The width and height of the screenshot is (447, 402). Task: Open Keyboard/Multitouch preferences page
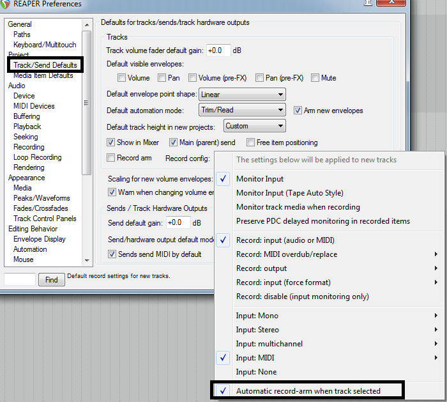click(45, 45)
